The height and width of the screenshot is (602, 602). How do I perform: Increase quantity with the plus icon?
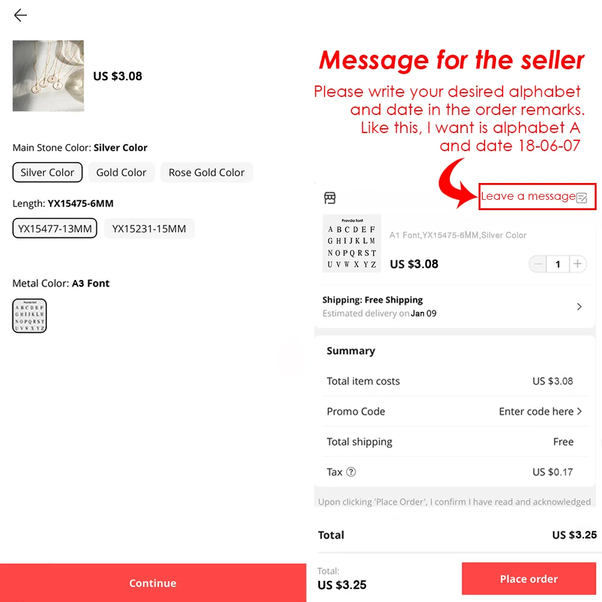click(x=577, y=264)
